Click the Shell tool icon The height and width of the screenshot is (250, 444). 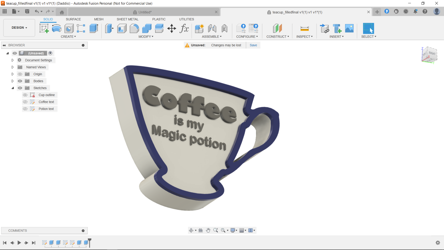pos(122,28)
